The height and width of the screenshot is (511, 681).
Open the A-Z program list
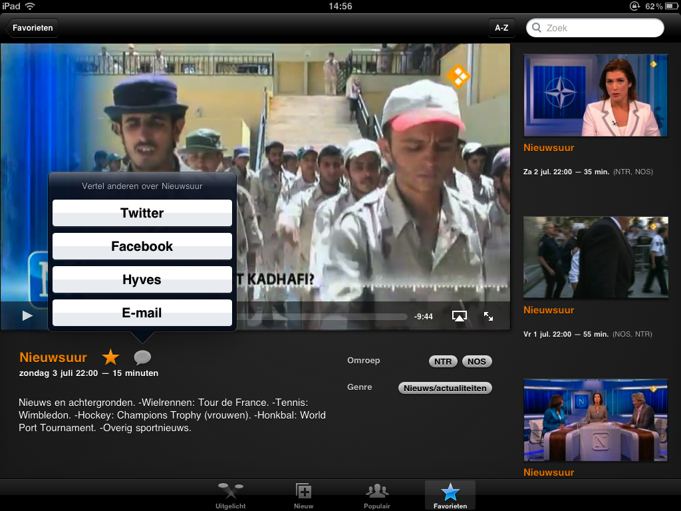[x=501, y=28]
